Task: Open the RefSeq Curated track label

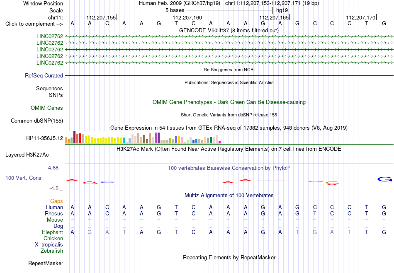Action: (44, 75)
